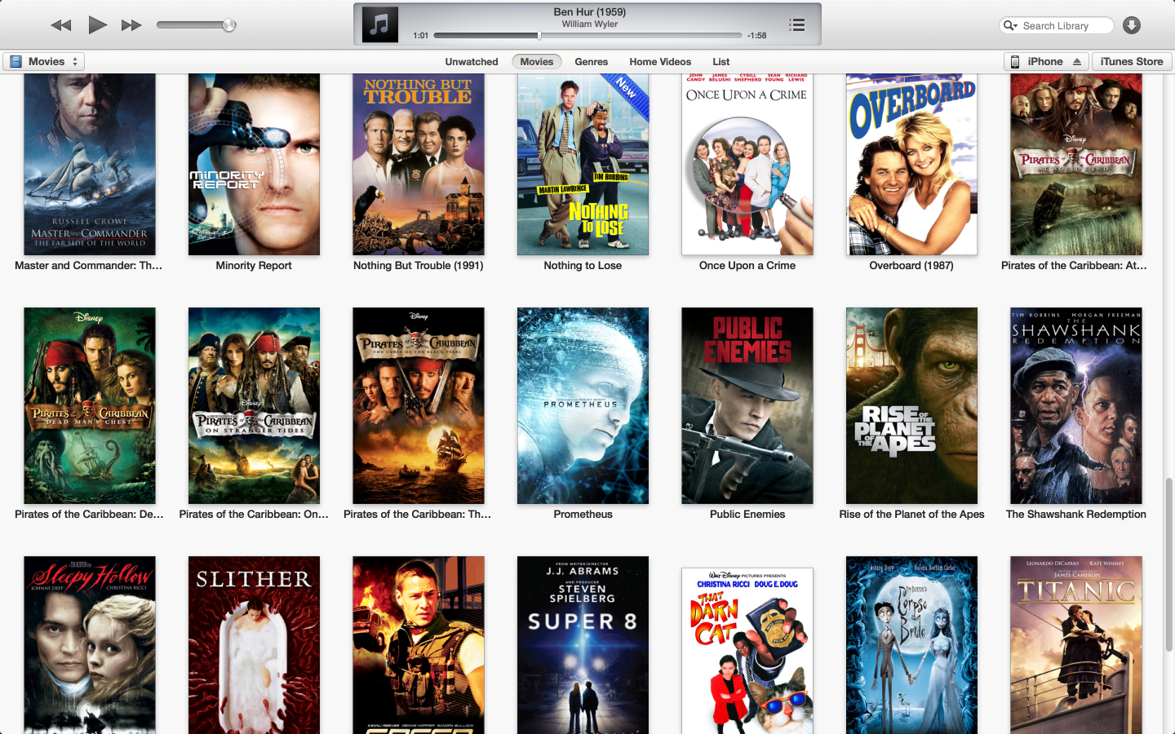Open the Sleepy Hollow poster

90,645
